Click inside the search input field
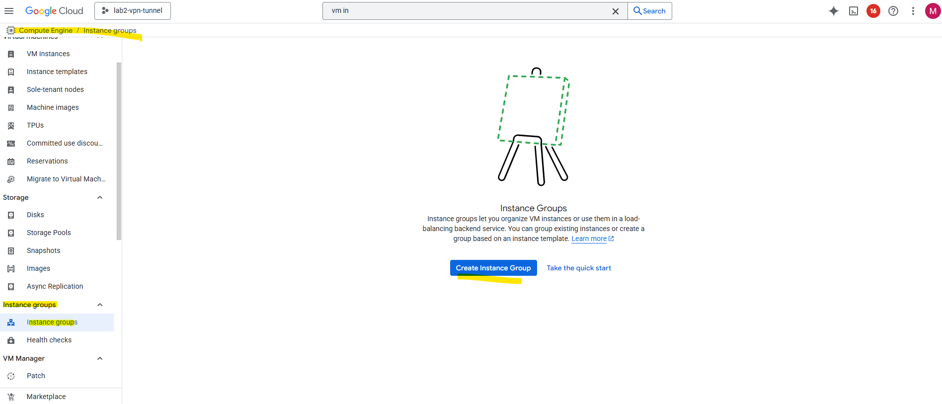Viewport: 942px width, 404px height. [467, 11]
